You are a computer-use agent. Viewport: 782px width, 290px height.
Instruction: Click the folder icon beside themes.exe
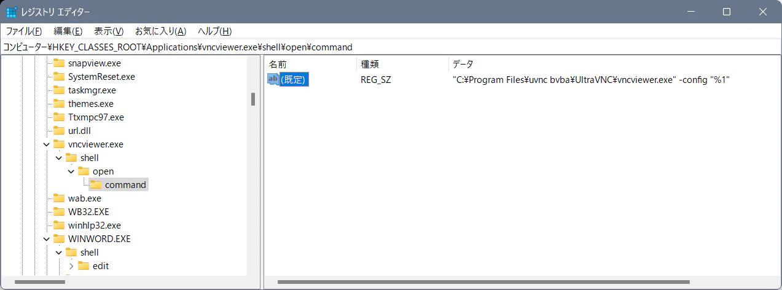coord(59,104)
